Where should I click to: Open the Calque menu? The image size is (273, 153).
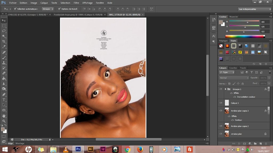point(44,3)
